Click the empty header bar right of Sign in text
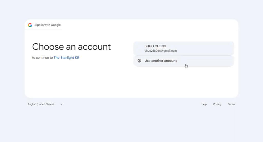The height and width of the screenshot is (142, 263). [x=154, y=25]
